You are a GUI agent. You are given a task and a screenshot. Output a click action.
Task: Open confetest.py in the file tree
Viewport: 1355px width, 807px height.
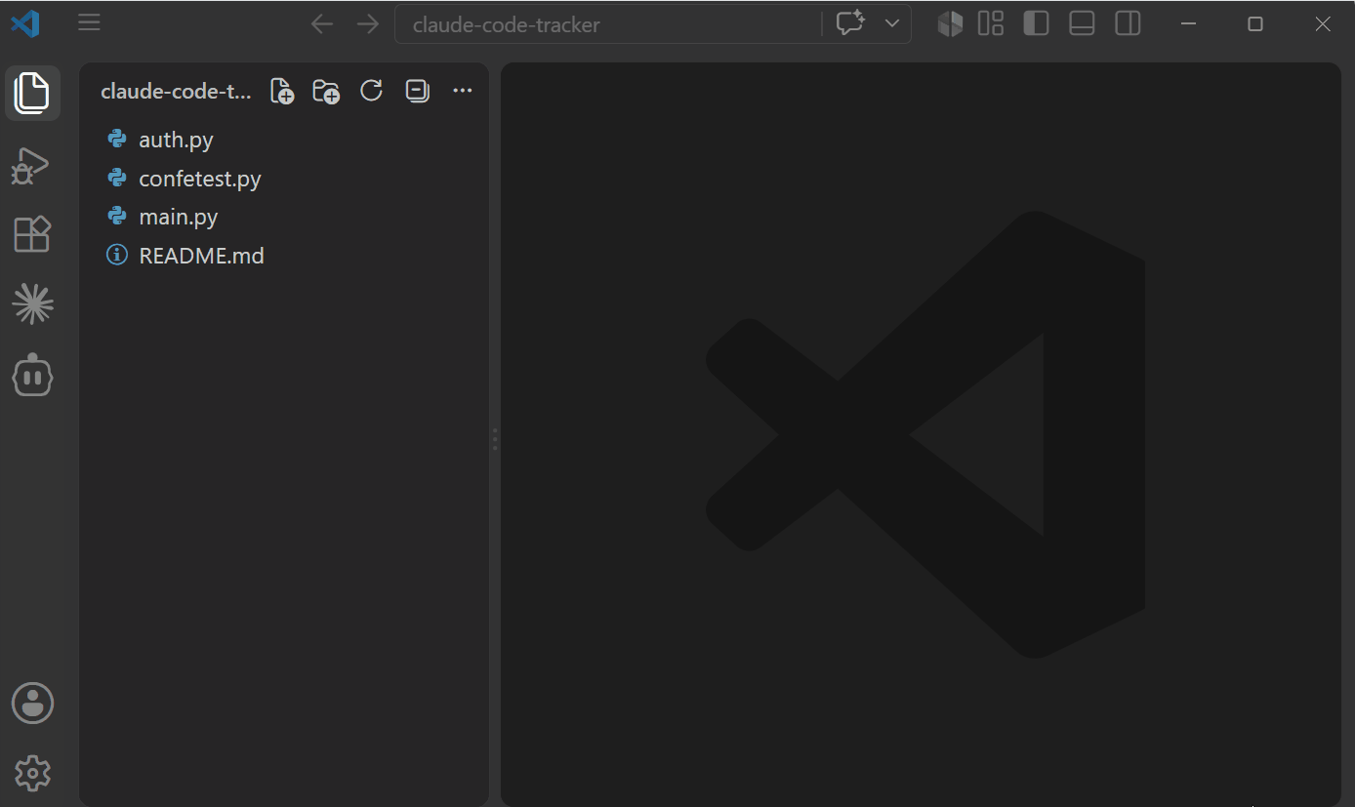click(x=283, y=179)
